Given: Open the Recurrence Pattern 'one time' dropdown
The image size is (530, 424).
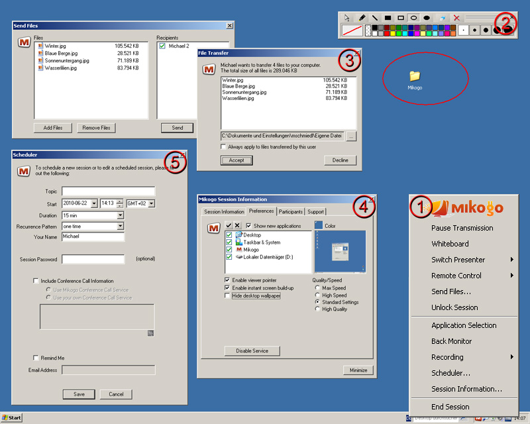Looking at the screenshot, I should point(121,226).
